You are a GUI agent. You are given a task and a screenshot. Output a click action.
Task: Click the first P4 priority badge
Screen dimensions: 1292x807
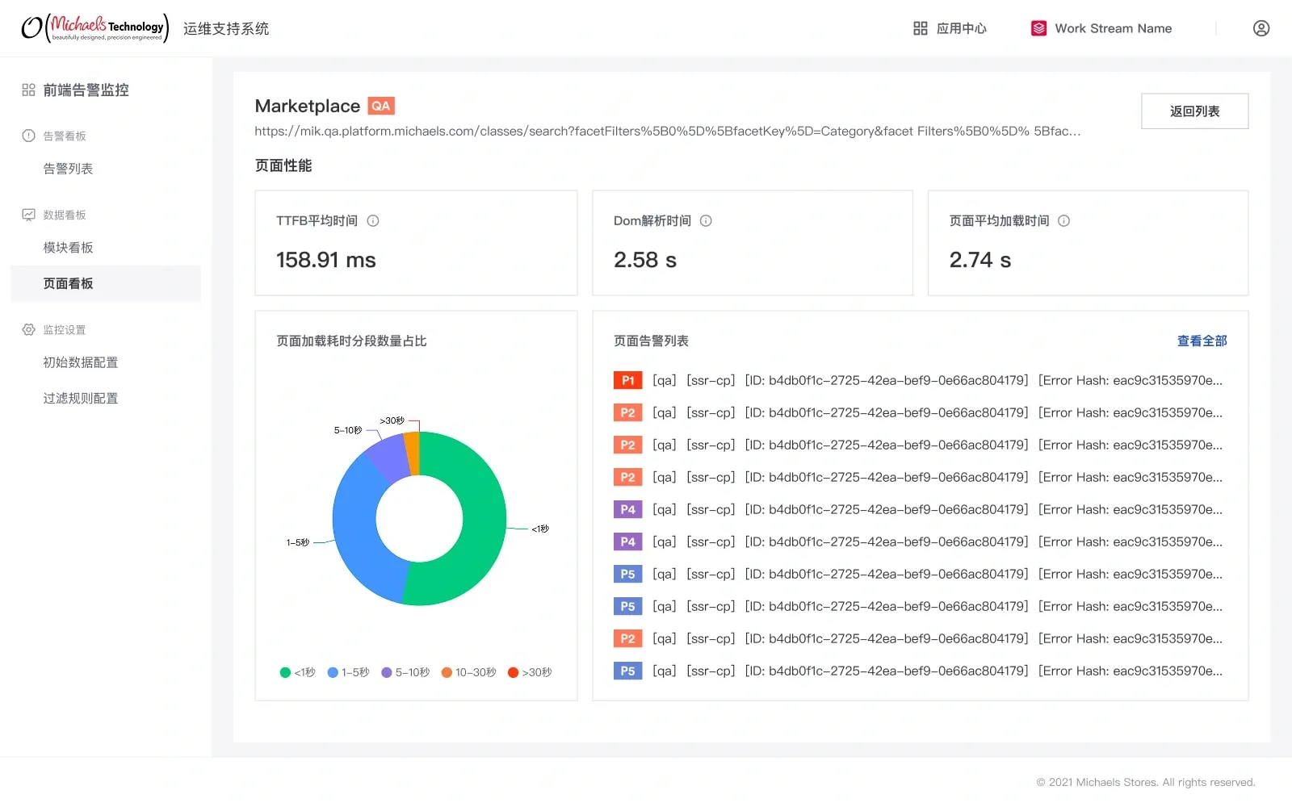(x=627, y=509)
